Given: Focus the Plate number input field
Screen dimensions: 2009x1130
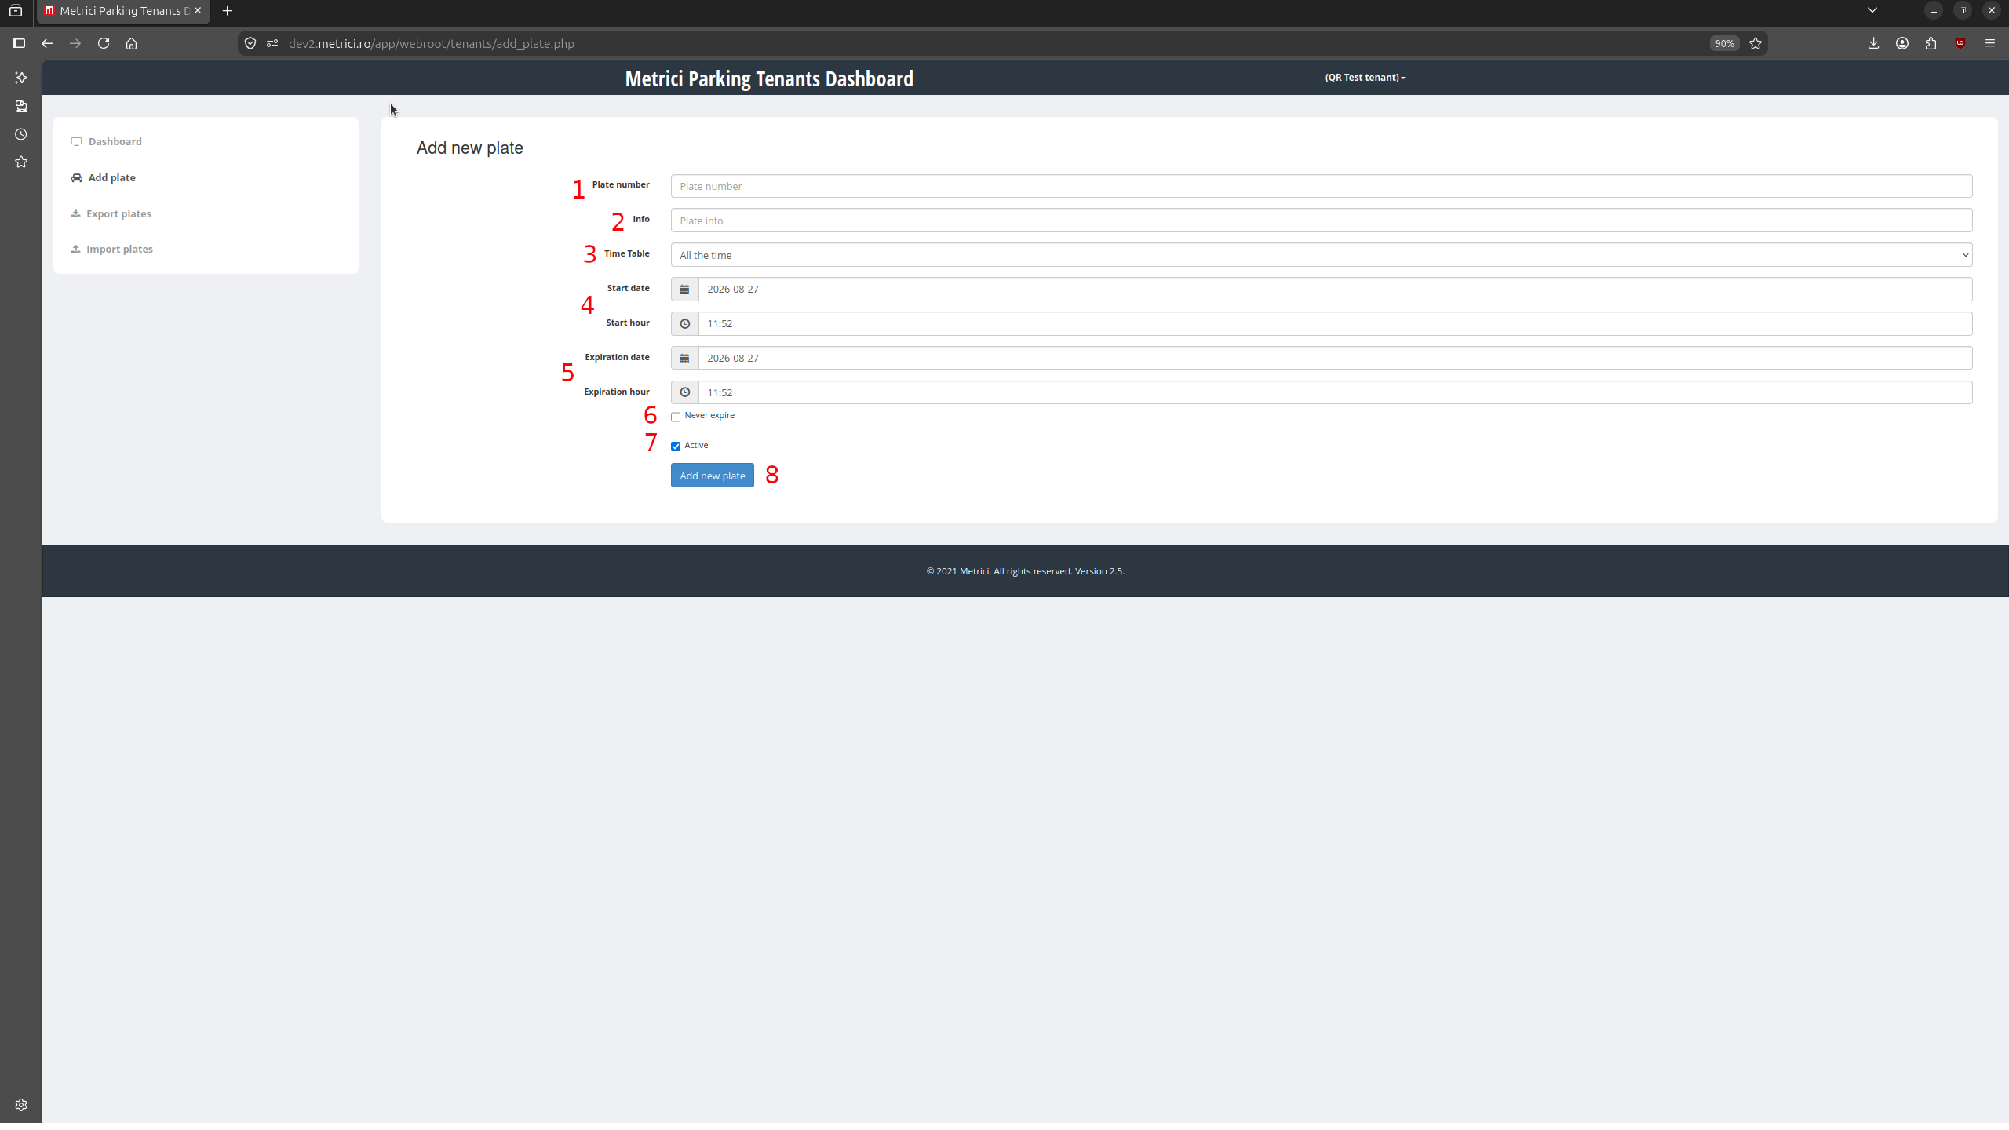Looking at the screenshot, I should coord(1321,186).
